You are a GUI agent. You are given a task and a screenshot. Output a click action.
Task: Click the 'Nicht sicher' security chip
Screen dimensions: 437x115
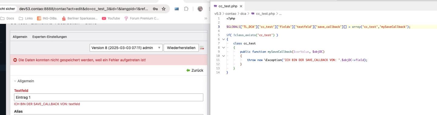click(8, 9)
